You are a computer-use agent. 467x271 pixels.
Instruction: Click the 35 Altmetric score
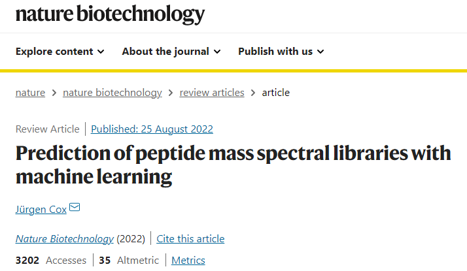pyautogui.click(x=129, y=261)
